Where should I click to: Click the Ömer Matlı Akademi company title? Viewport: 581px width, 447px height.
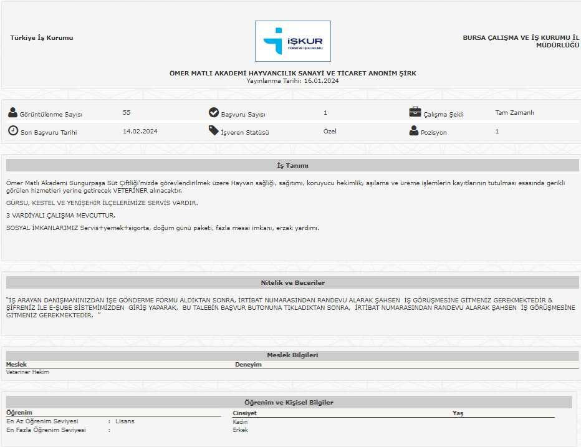(292, 74)
